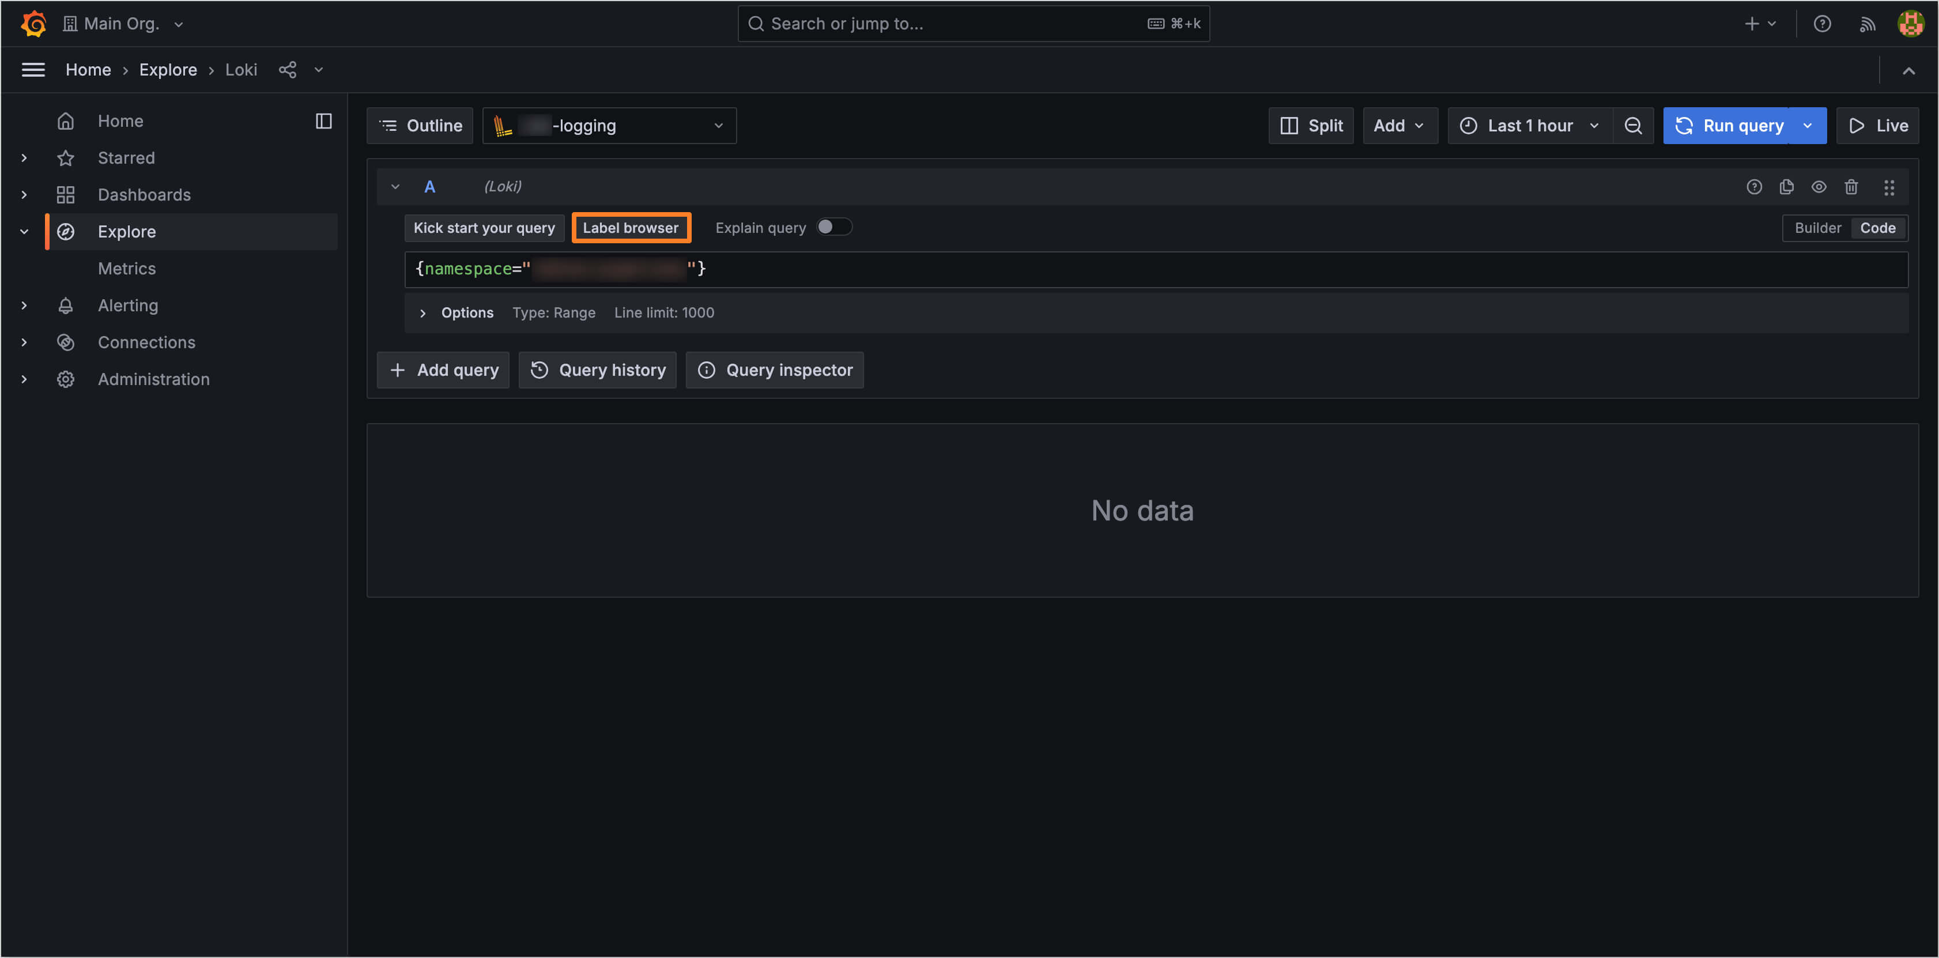
Task: Open the Label browser
Action: tap(631, 228)
